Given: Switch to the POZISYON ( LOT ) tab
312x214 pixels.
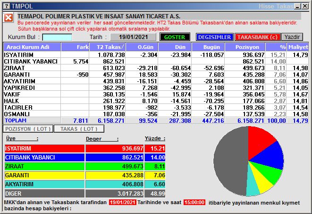Looking at the screenshot, I should click(x=28, y=129).
